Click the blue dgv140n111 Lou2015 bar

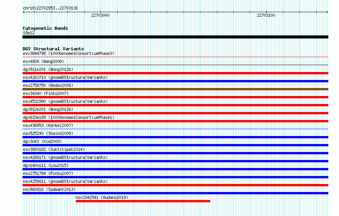click(175, 169)
